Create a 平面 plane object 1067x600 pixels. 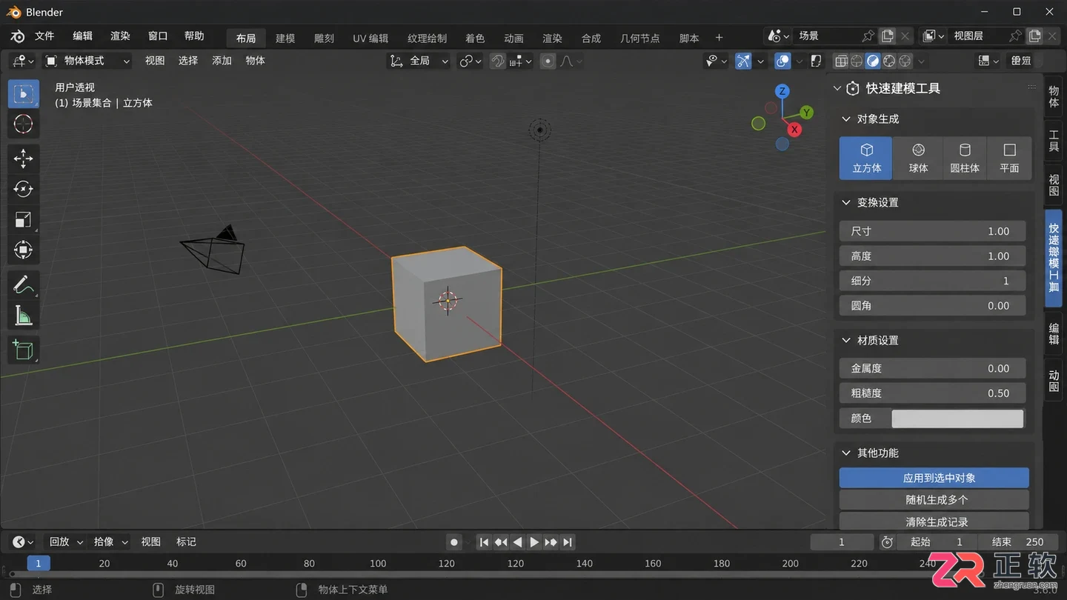tap(1009, 158)
